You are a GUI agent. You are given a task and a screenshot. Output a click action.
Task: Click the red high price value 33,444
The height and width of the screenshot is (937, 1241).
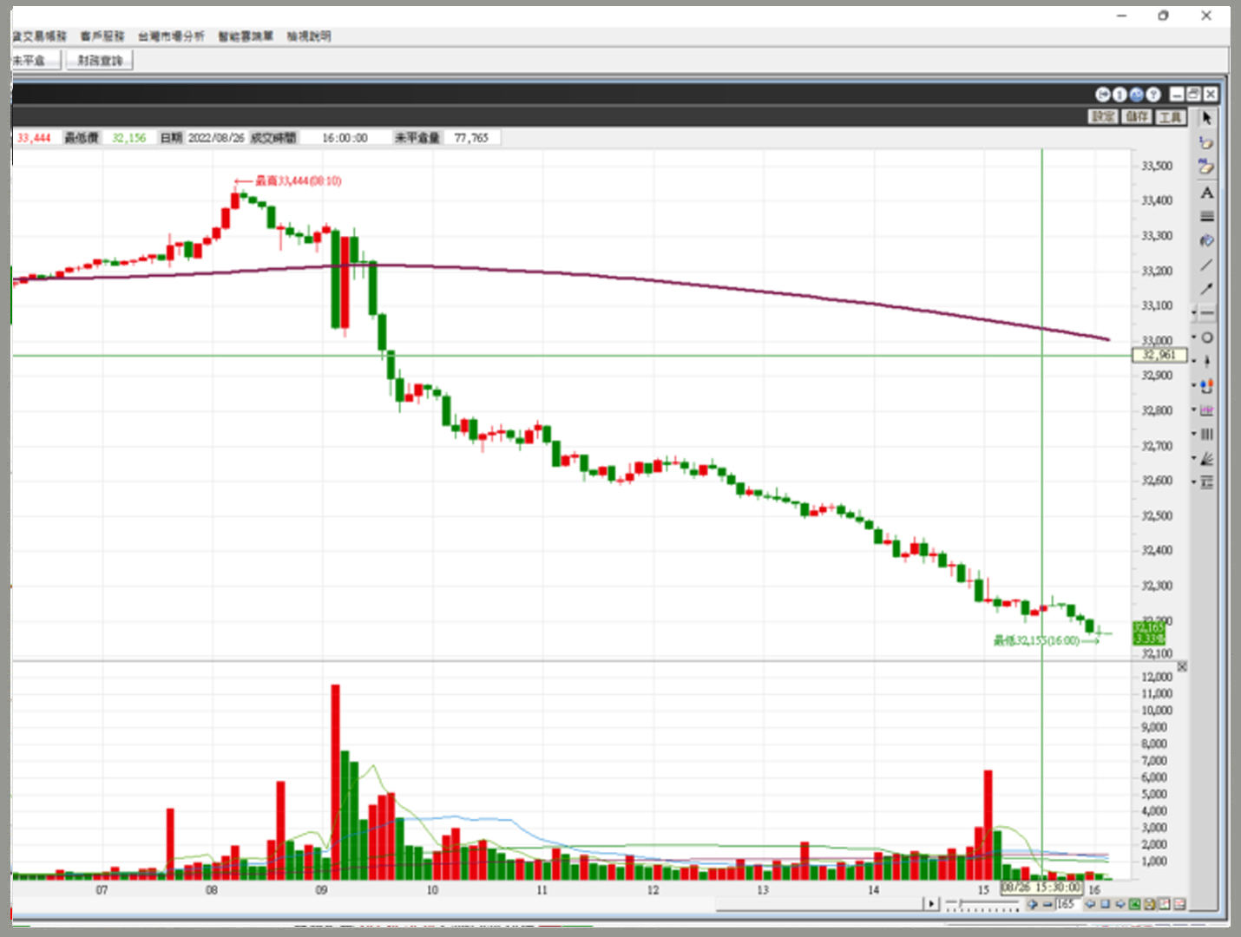34,138
